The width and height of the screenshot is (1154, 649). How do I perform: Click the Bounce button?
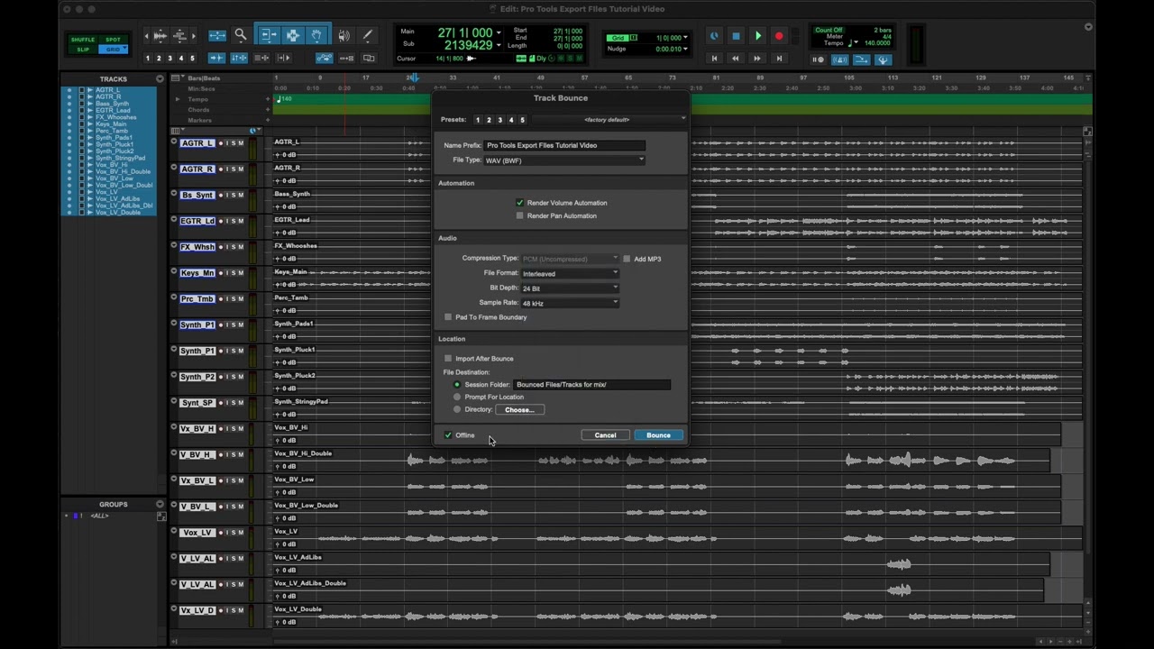pos(658,435)
